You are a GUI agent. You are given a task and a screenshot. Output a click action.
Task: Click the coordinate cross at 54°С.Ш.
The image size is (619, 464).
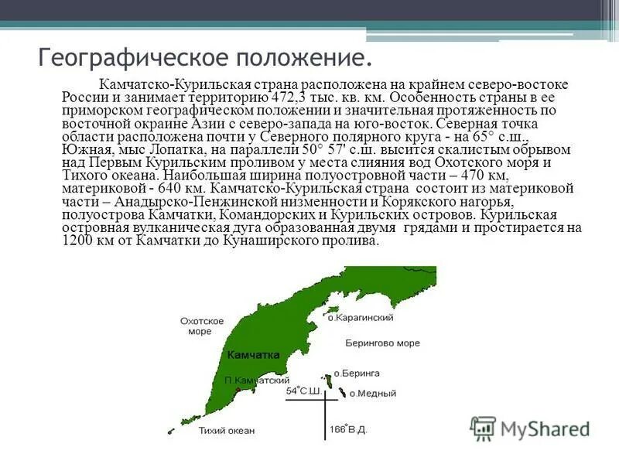pyautogui.click(x=324, y=400)
